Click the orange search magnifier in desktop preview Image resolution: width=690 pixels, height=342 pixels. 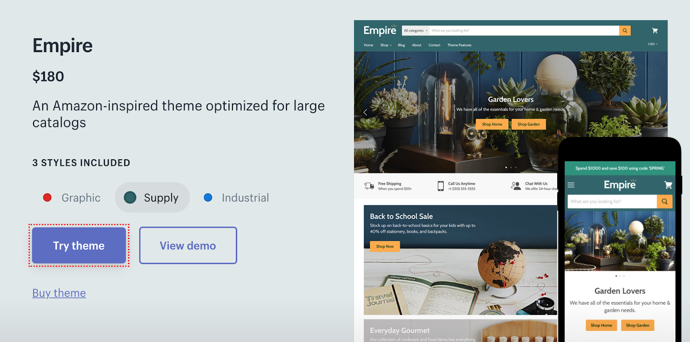tap(624, 31)
